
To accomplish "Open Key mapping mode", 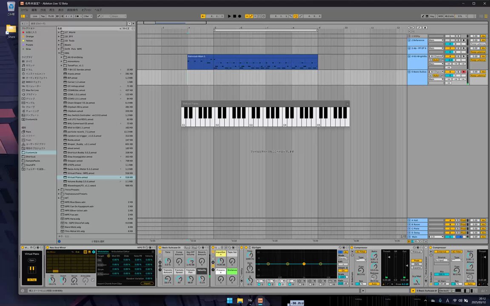I will coord(433,16).
